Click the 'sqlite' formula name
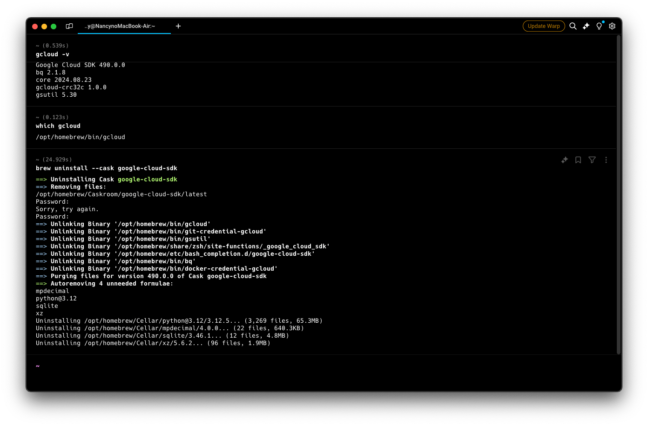The height and width of the screenshot is (426, 648). coord(47,306)
